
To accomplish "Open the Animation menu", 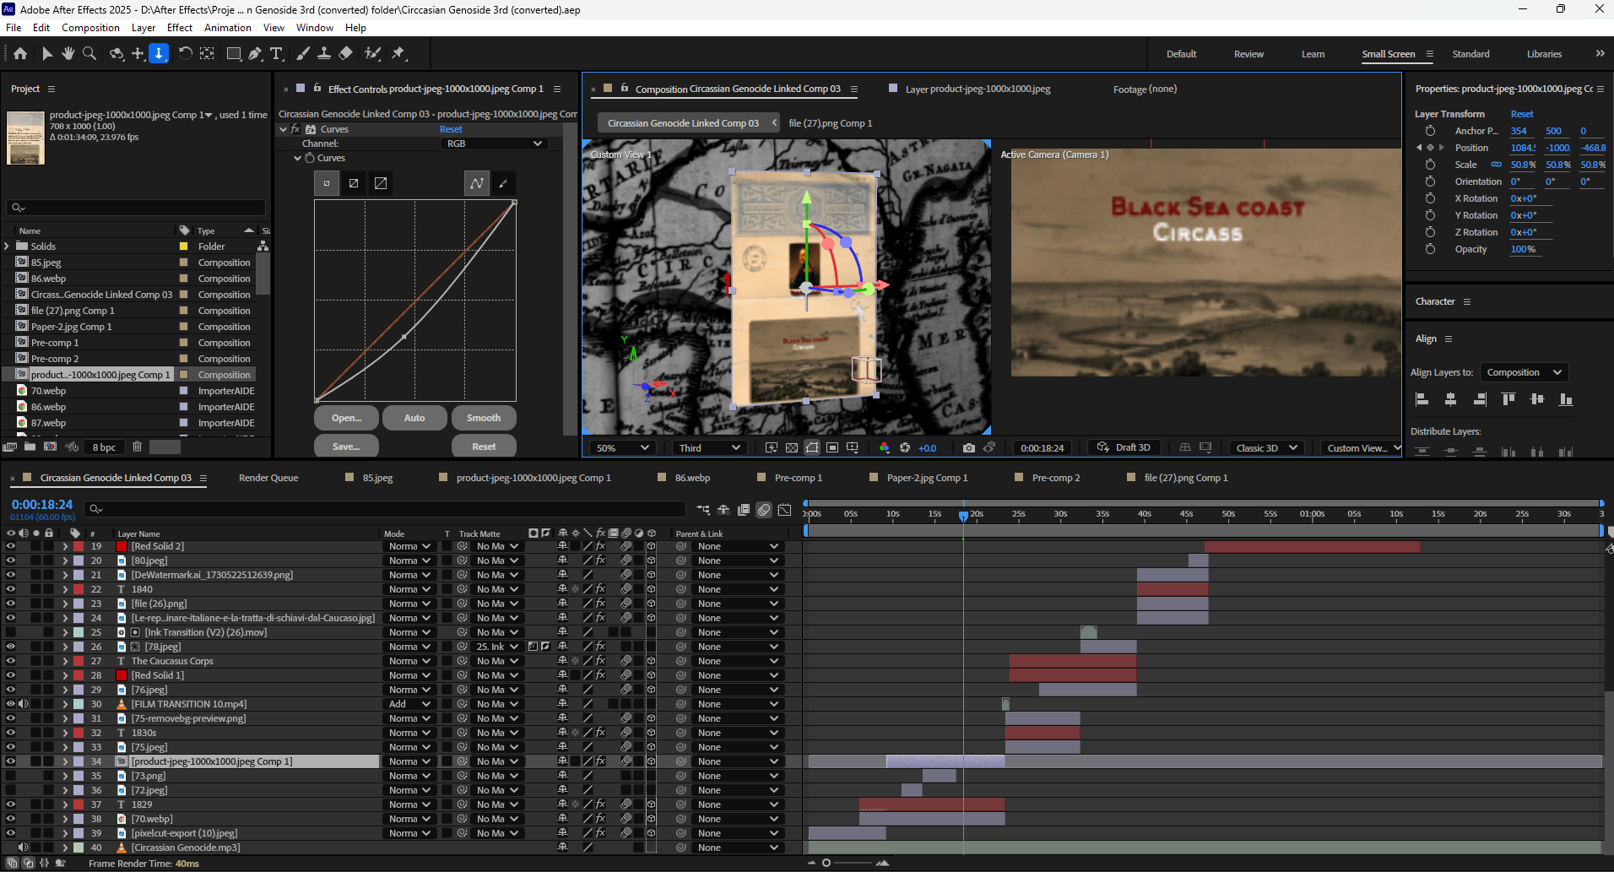I will pyautogui.click(x=227, y=28).
